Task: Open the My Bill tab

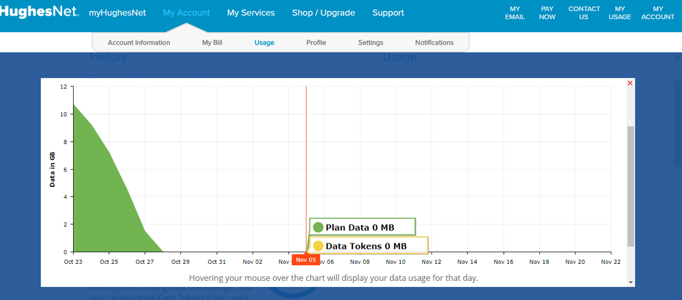Action: click(212, 42)
